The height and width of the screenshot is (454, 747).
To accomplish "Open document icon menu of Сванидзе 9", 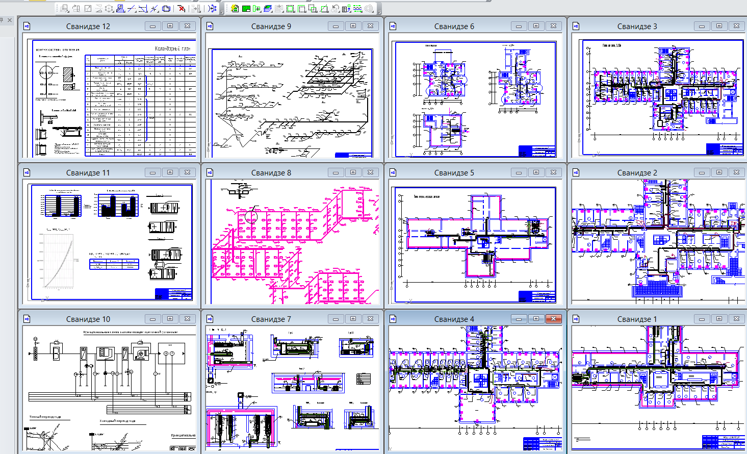I will point(210,26).
